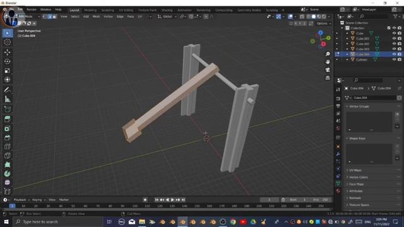Click the viewport zoom magnifier icon
This screenshot has height=227, width=404.
coord(328,54)
